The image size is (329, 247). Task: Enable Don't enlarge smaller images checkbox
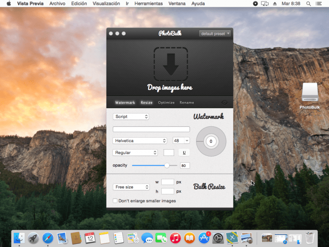coord(115,201)
